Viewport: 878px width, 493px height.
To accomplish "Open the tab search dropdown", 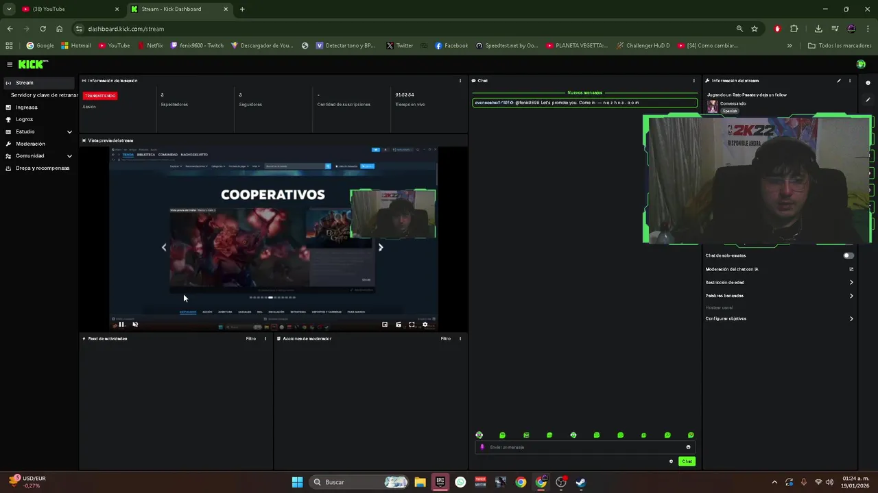I will pos(9,9).
